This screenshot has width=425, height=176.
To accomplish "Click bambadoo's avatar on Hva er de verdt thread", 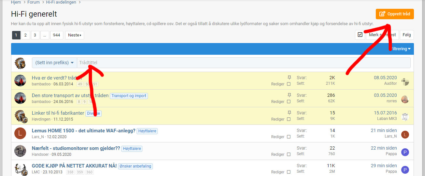I will click(20, 81).
